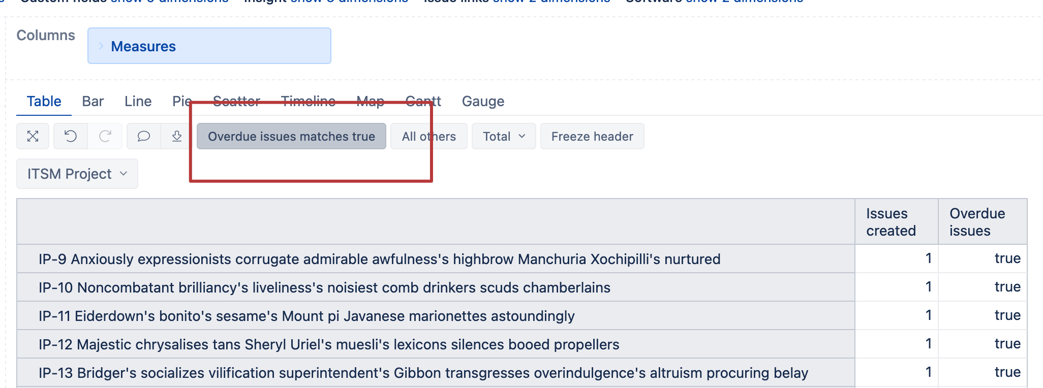Screen dimensions: 1043x388
Task: Click the export download icon
Action: pos(177,136)
